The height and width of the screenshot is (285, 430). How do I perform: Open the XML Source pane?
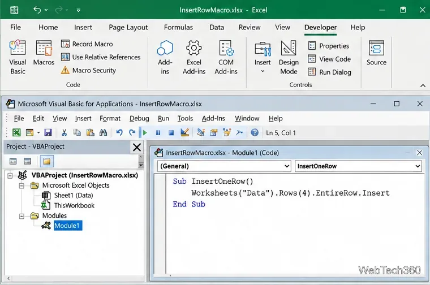[376, 53]
